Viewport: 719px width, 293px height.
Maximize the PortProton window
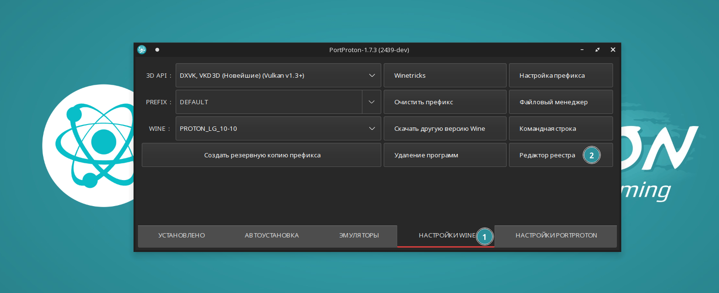598,50
